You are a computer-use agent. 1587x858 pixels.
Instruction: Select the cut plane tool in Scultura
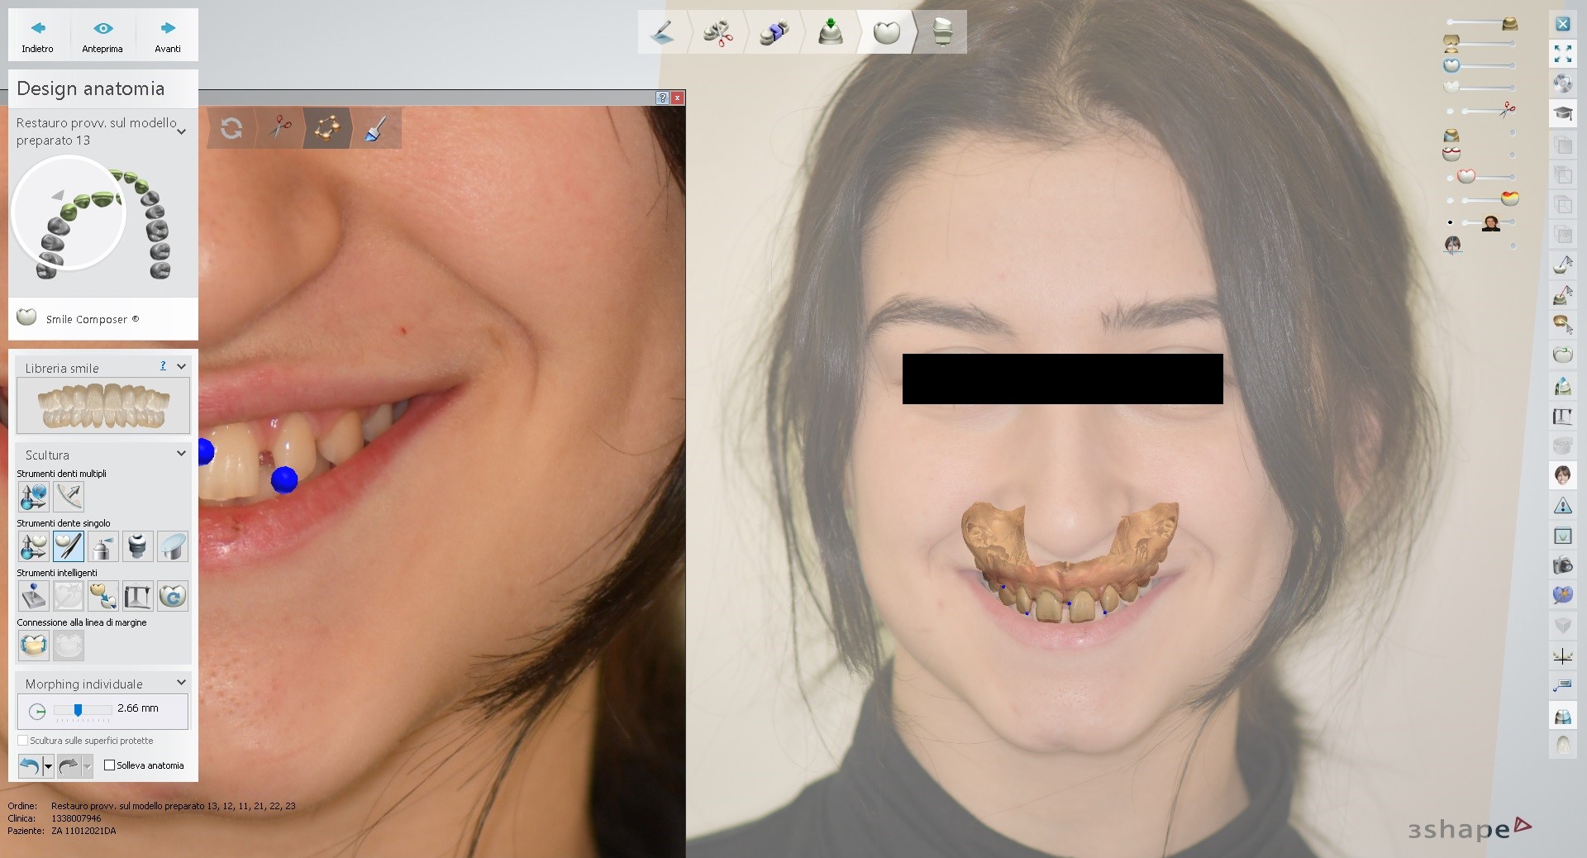pos(173,546)
